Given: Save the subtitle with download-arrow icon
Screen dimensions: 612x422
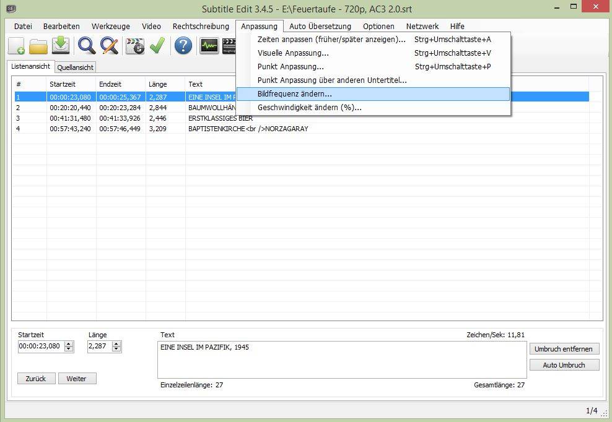Looking at the screenshot, I should point(61,45).
